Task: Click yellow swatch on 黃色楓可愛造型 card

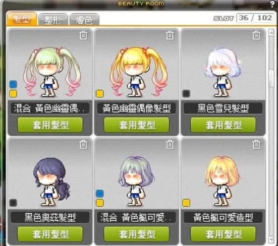Action: [186, 203]
